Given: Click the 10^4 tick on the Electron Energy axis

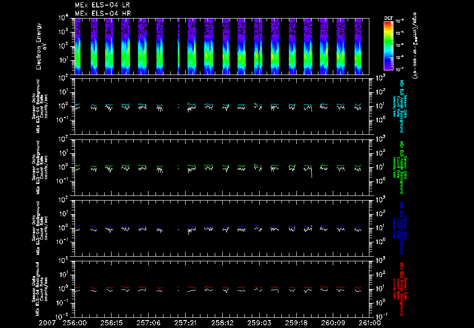Looking at the screenshot, I should (x=64, y=18).
